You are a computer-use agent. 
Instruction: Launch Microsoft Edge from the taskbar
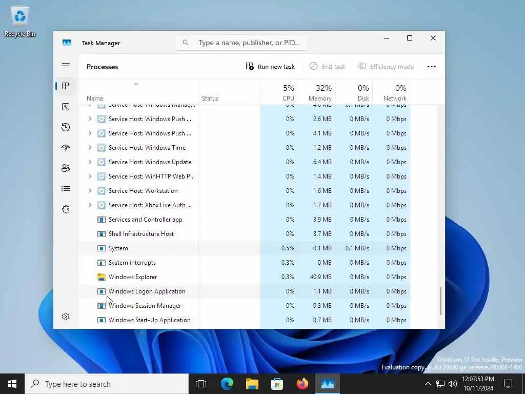227,384
